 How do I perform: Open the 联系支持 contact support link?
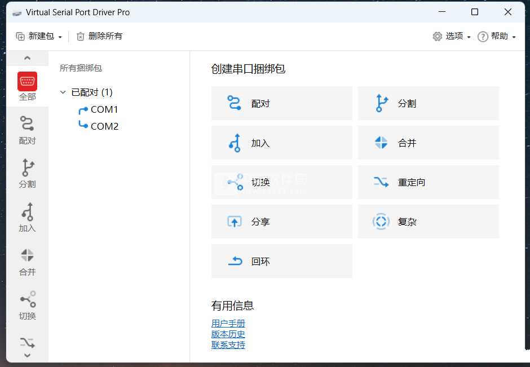tap(228, 345)
